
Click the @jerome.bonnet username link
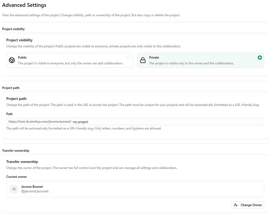click(x=35, y=191)
